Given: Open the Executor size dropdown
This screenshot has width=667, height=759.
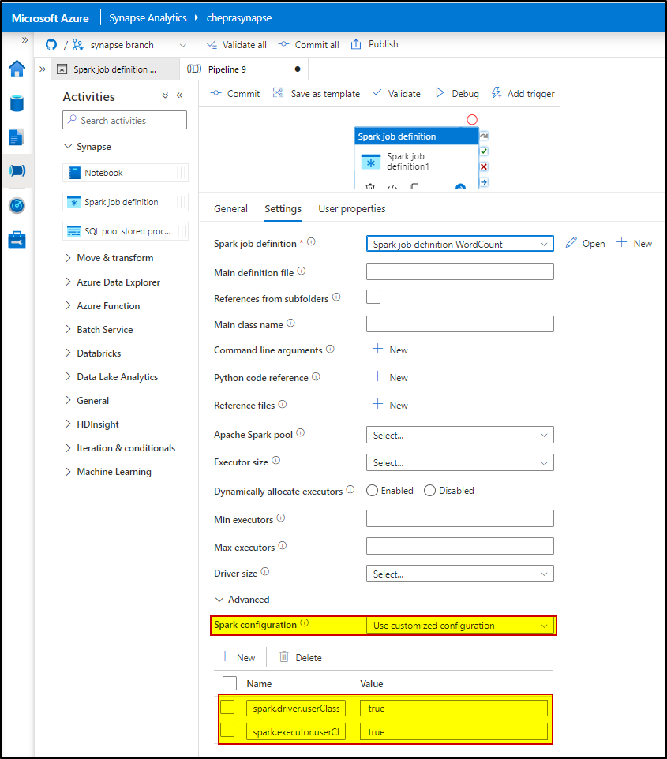Looking at the screenshot, I should [x=459, y=462].
